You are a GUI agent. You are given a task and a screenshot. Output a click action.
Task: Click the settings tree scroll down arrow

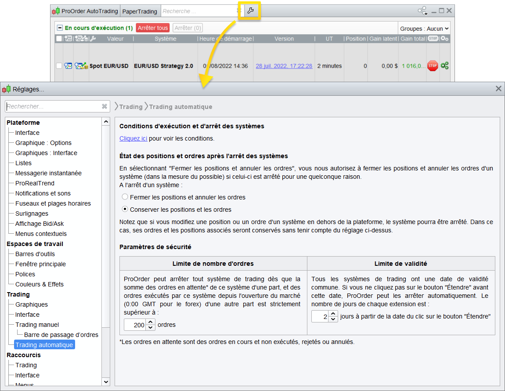point(106,382)
